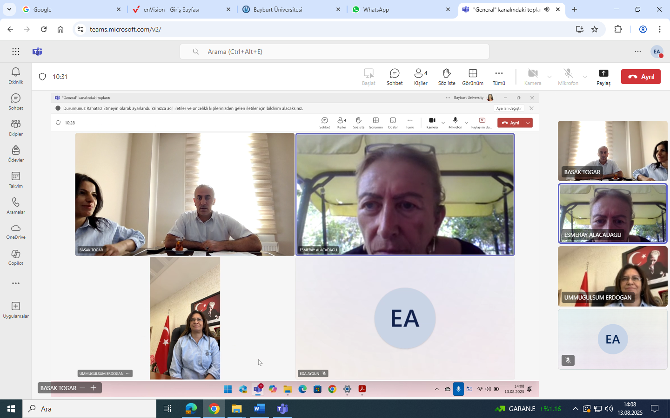Open Word from the Windows taskbar

point(259,409)
